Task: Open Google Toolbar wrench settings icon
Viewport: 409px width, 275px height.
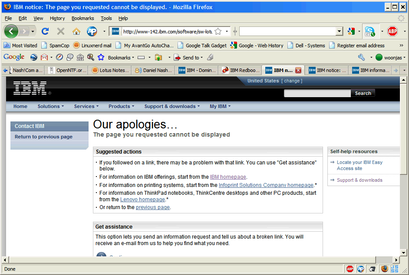Action: 361,57
